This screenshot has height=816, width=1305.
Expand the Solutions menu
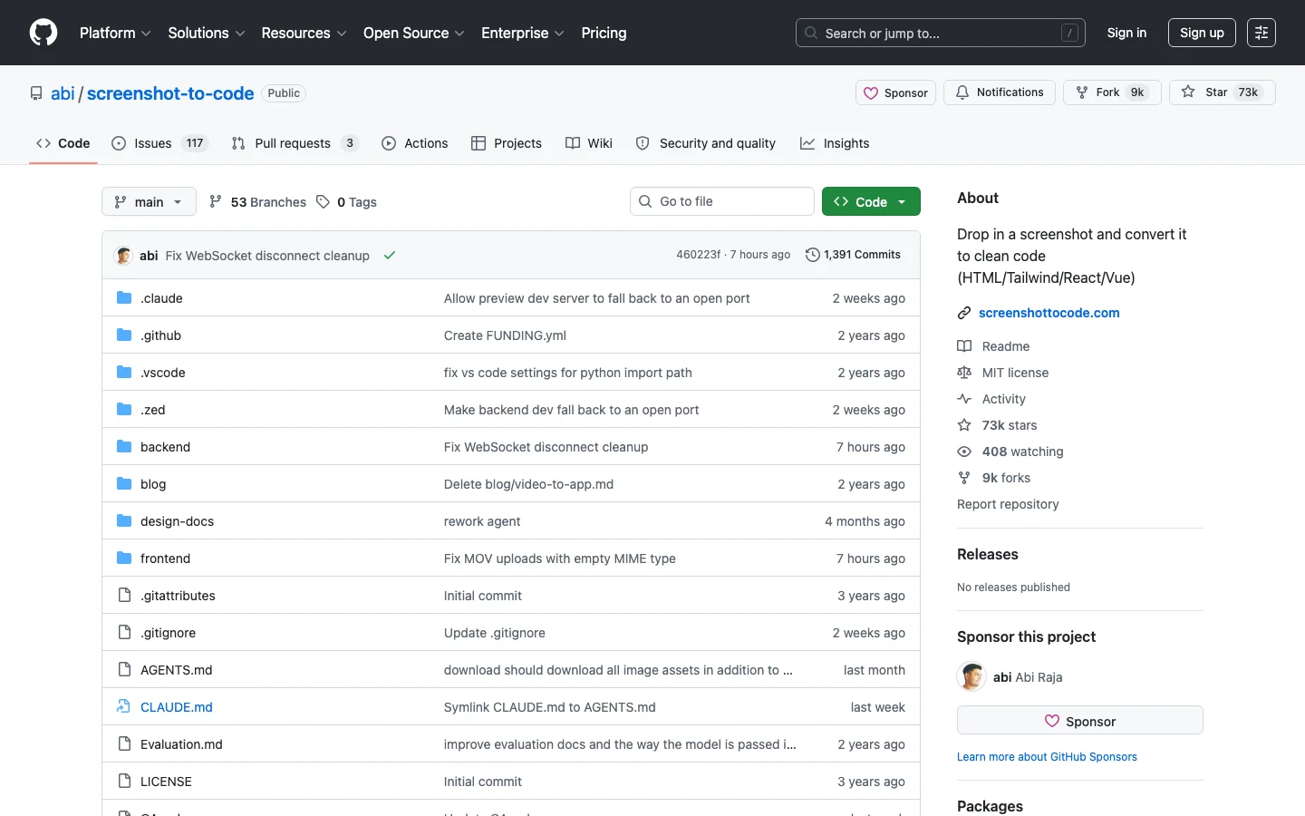[207, 33]
